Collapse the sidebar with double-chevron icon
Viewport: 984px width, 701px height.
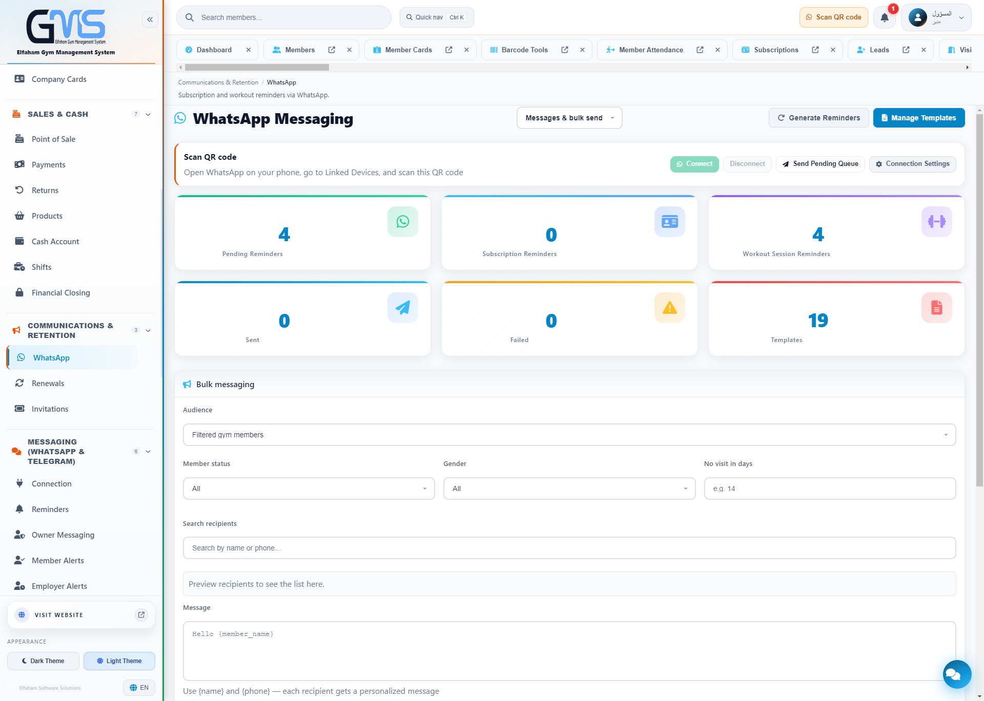click(150, 19)
